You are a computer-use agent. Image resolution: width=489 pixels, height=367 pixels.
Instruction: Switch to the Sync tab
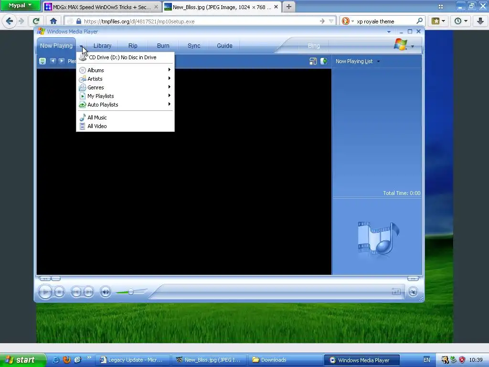(194, 45)
